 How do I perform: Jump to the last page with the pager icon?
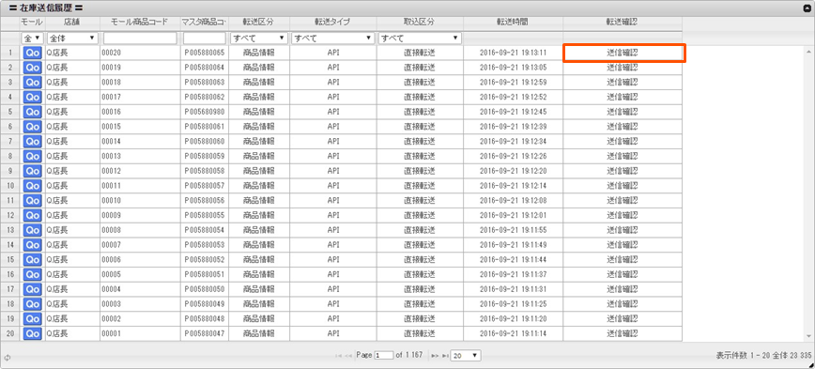click(445, 356)
